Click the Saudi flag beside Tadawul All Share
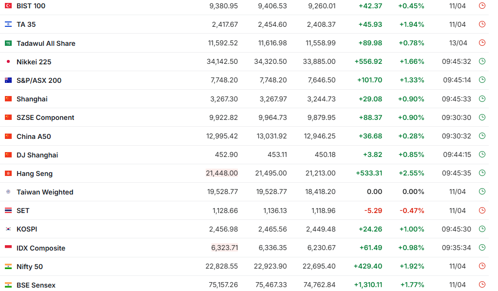498x291 pixels. click(x=8, y=43)
